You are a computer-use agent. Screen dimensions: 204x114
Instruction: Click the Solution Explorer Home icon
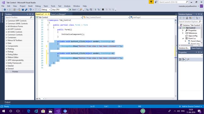187,18
